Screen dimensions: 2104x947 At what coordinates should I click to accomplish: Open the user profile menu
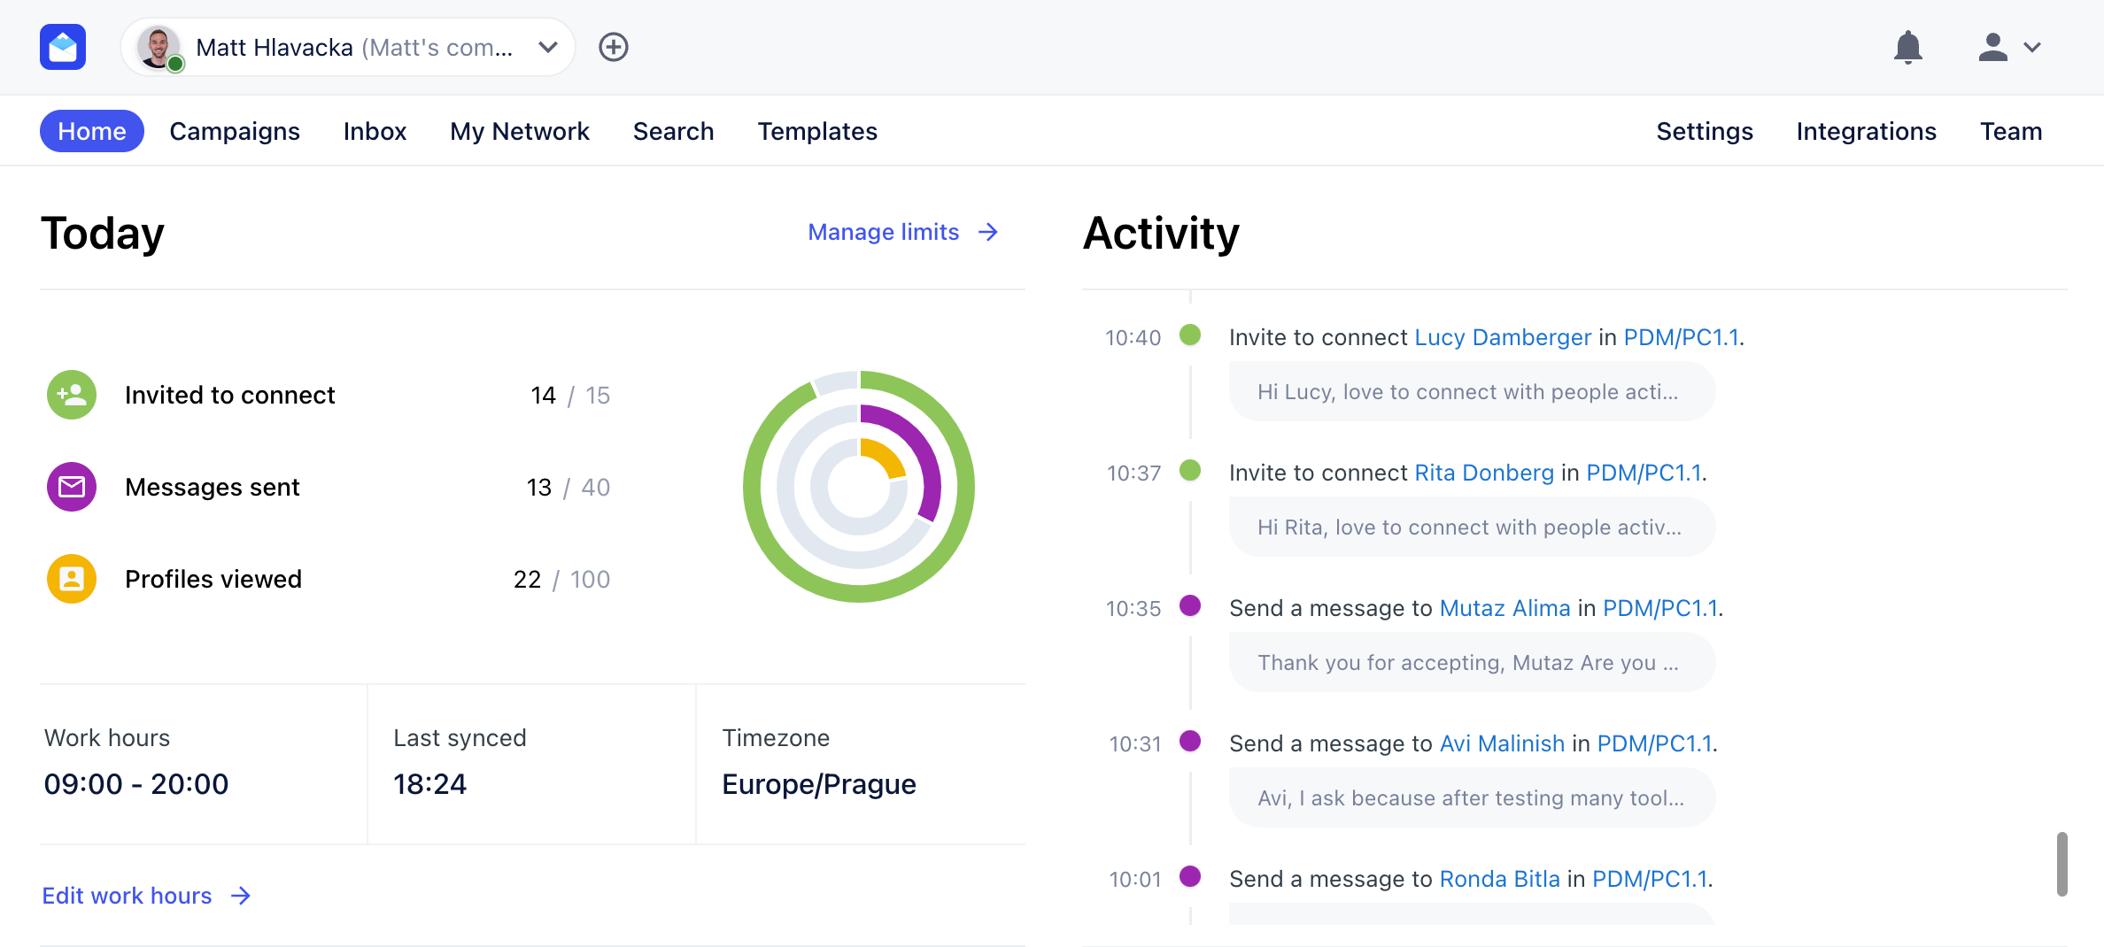(x=2009, y=47)
